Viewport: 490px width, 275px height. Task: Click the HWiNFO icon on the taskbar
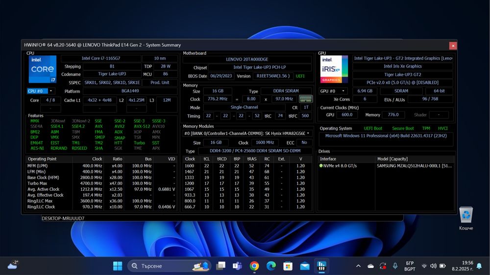coord(321,266)
